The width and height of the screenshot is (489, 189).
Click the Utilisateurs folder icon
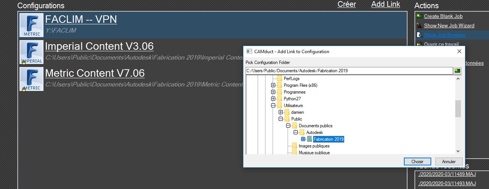click(x=279, y=106)
